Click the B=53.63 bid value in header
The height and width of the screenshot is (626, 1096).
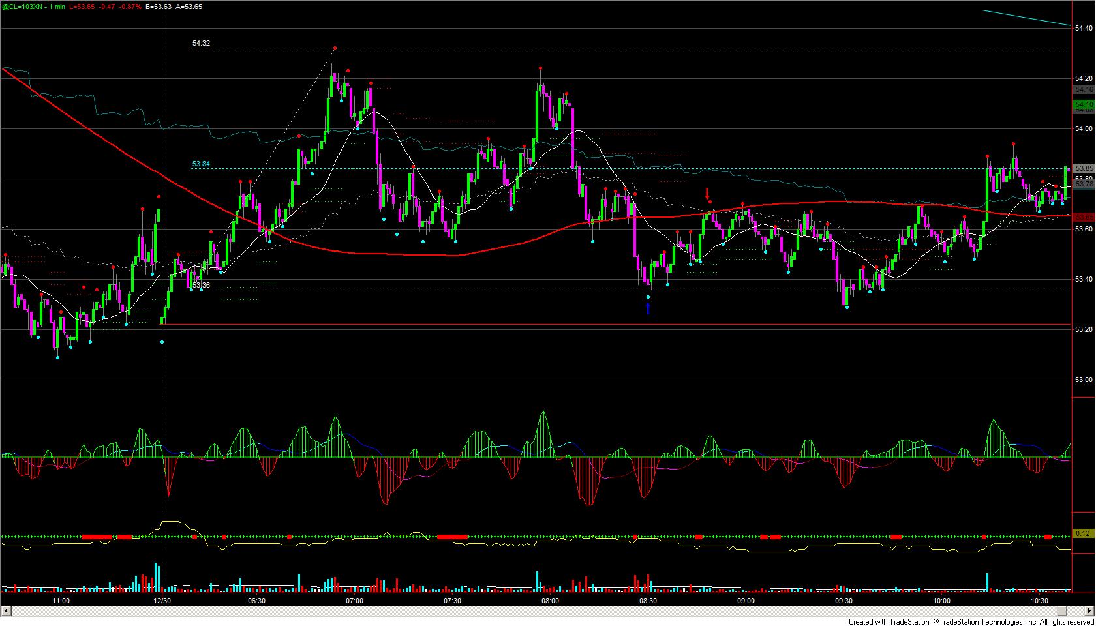pyautogui.click(x=159, y=7)
